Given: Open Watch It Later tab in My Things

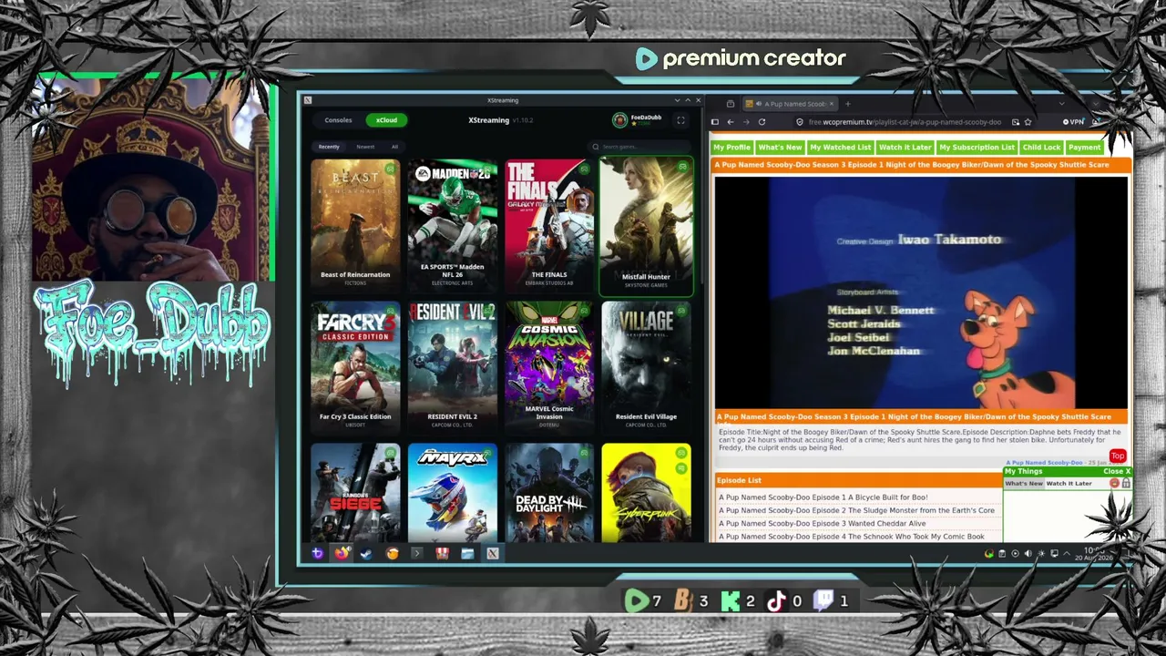Looking at the screenshot, I should [x=1069, y=484].
